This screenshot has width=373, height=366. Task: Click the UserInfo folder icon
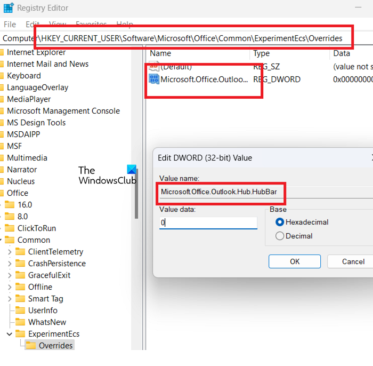pyautogui.click(x=20, y=310)
